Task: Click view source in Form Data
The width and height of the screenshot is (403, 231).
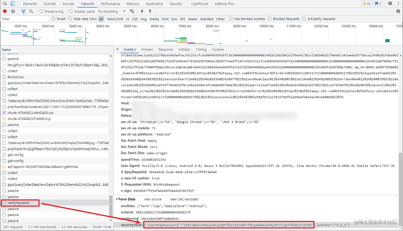Action: (x=153, y=199)
